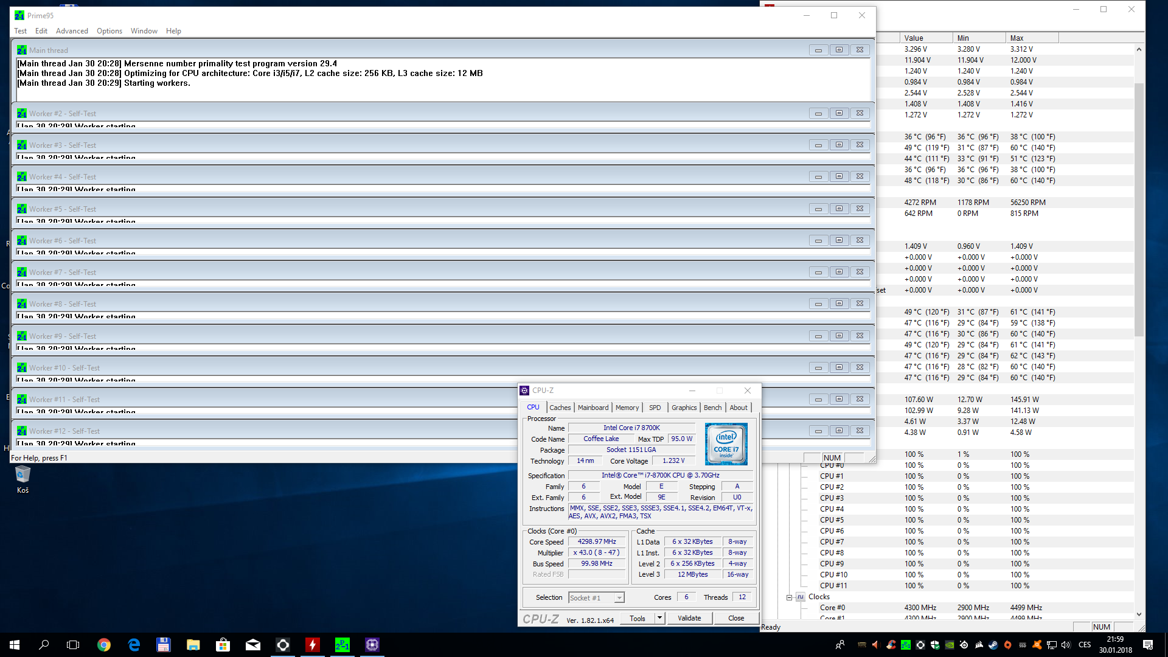
Task: Switch to Memory tab in CPU-Z
Action: click(627, 408)
